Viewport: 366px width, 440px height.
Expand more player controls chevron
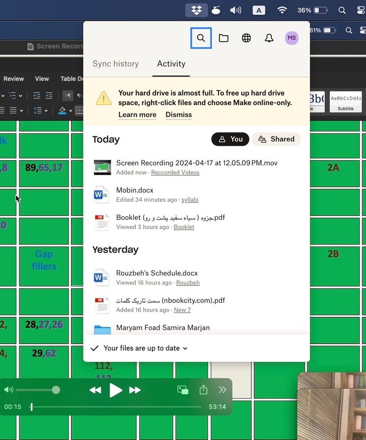[x=222, y=390]
